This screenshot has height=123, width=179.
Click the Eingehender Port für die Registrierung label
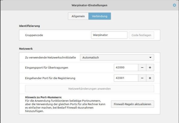(50, 78)
